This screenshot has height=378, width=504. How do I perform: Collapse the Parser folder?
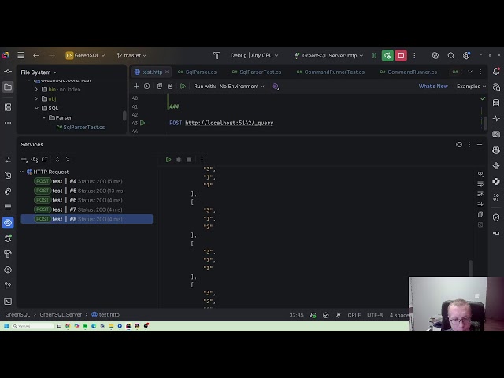click(x=44, y=117)
